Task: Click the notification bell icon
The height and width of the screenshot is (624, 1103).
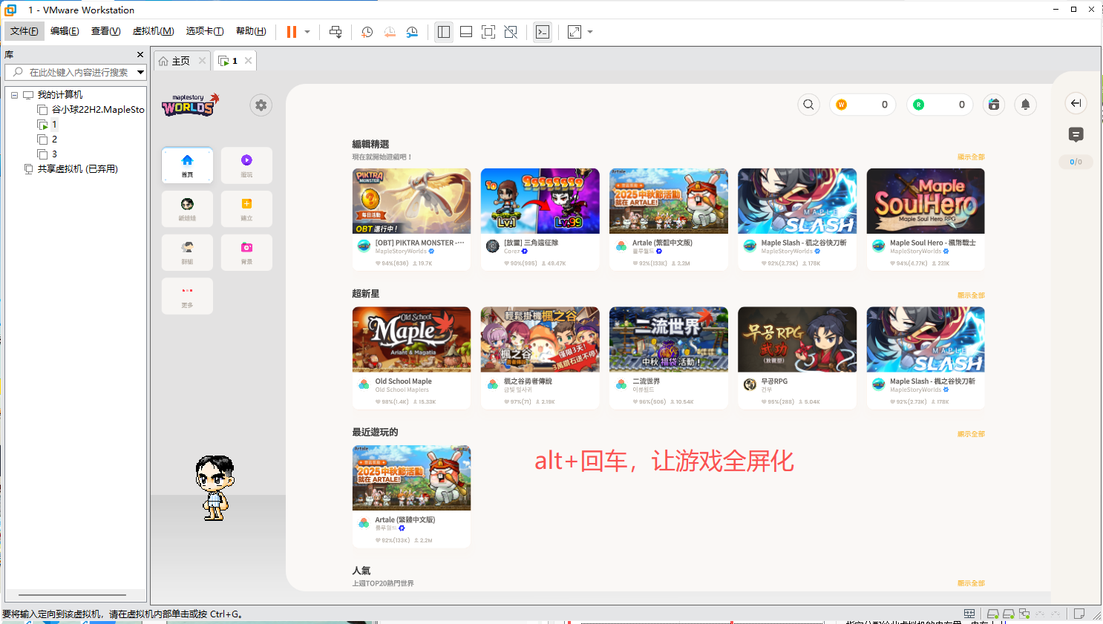Action: click(x=1025, y=105)
